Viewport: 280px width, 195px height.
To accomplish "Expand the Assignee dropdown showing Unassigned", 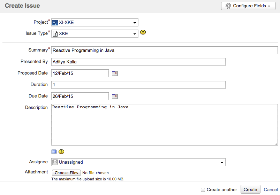I will [x=138, y=162].
